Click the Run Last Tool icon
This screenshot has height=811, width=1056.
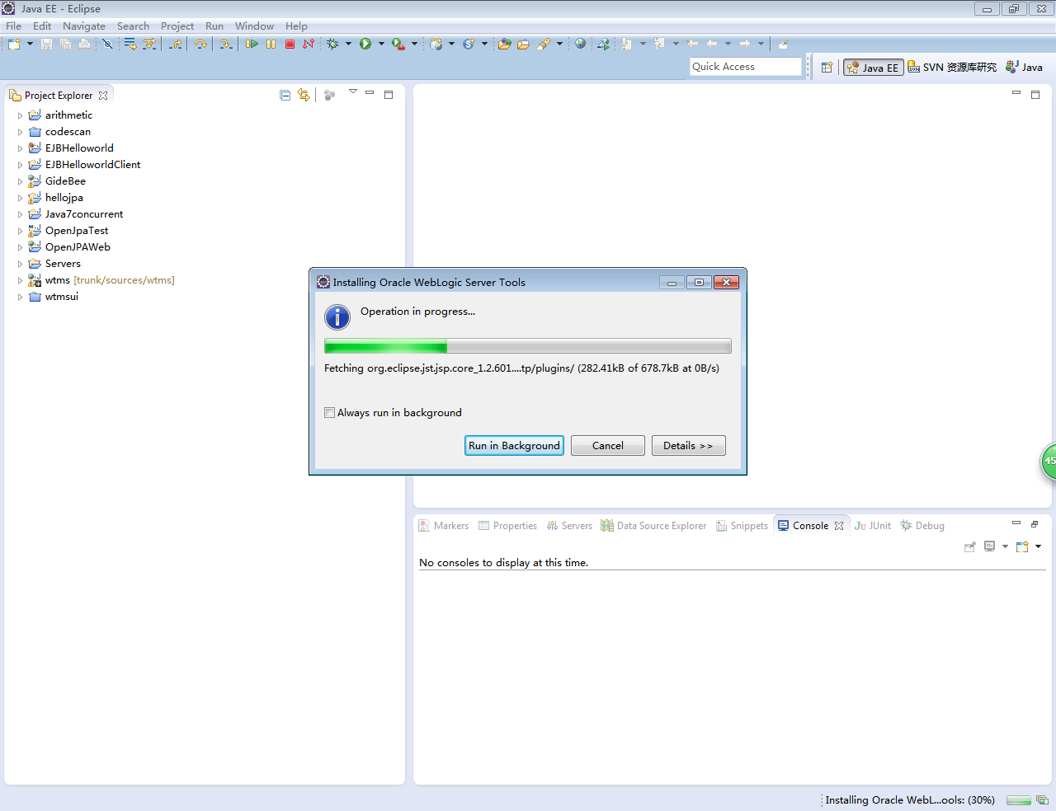click(x=398, y=44)
